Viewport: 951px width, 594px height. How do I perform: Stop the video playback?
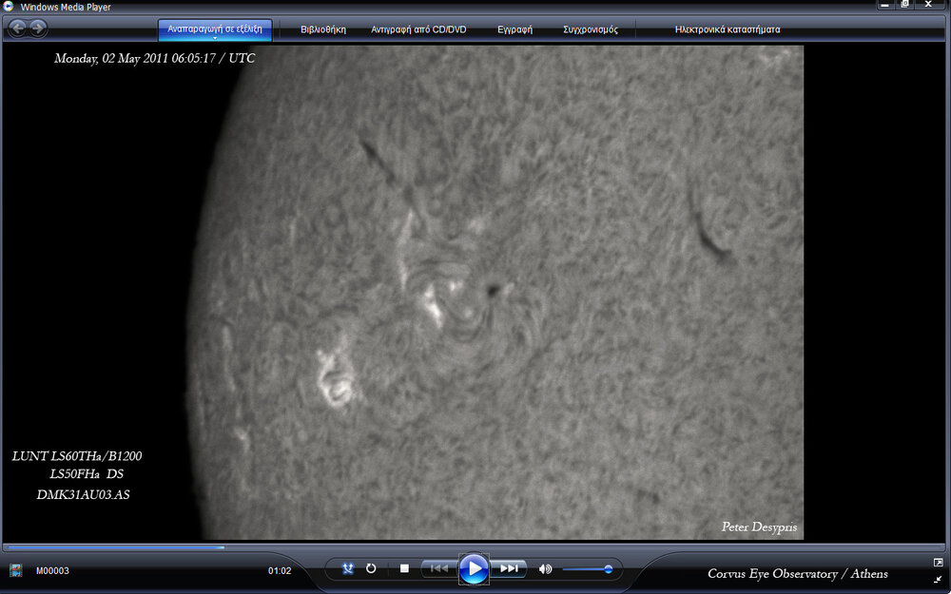click(x=404, y=568)
